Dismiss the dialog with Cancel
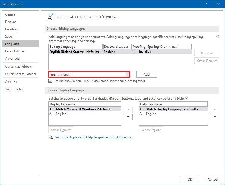Viewport: 225px width, 185px height. pyautogui.click(x=213, y=179)
